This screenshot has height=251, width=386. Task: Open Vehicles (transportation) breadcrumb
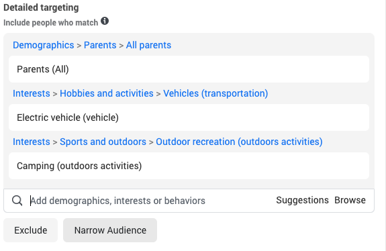(215, 93)
